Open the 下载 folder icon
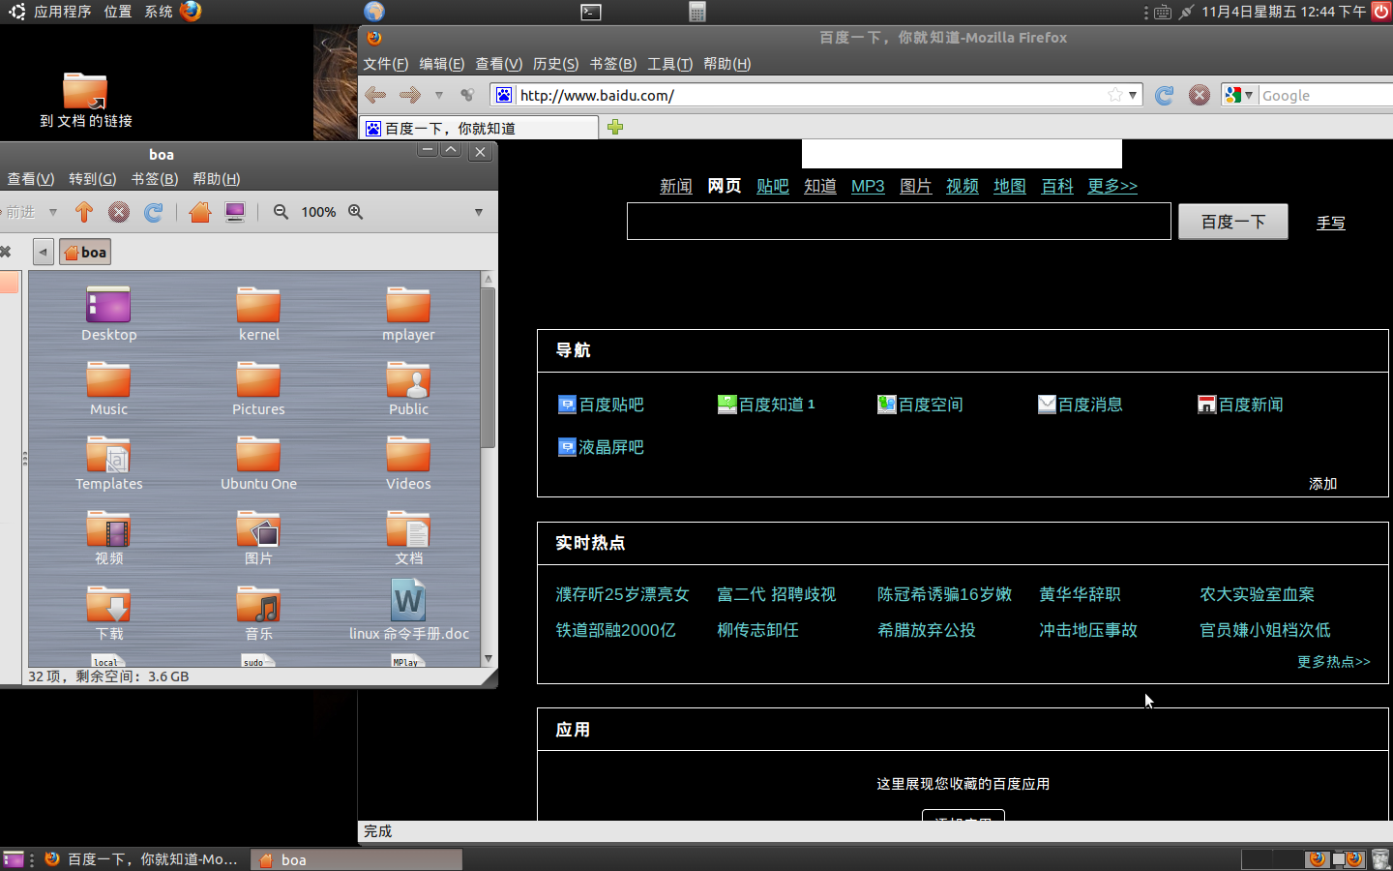The width and height of the screenshot is (1393, 871). (108, 605)
